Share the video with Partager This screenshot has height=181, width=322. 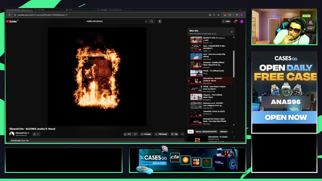click(146, 134)
